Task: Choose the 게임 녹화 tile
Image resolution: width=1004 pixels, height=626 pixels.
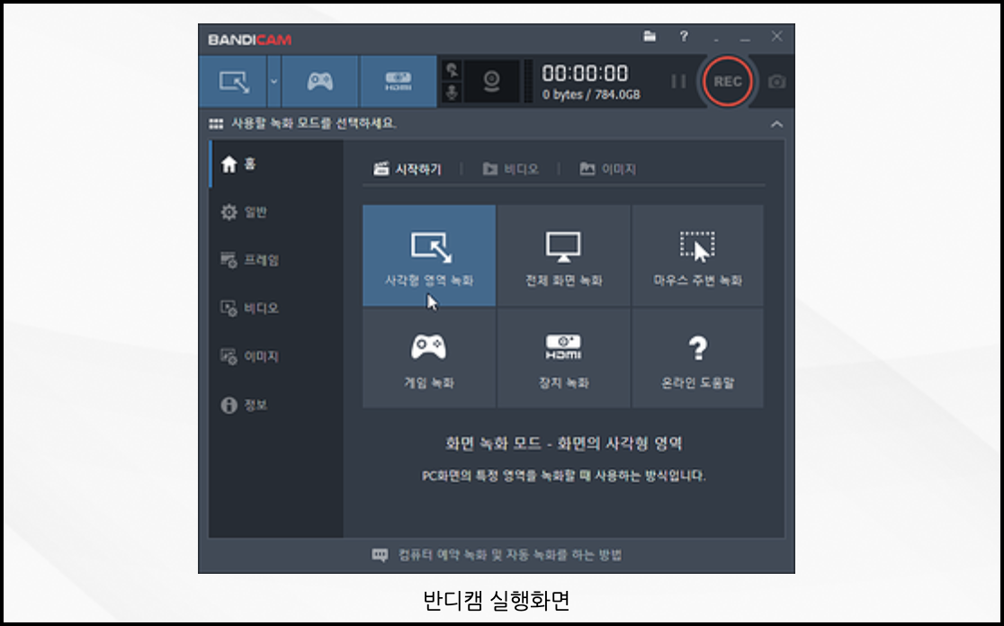Action: coord(429,359)
